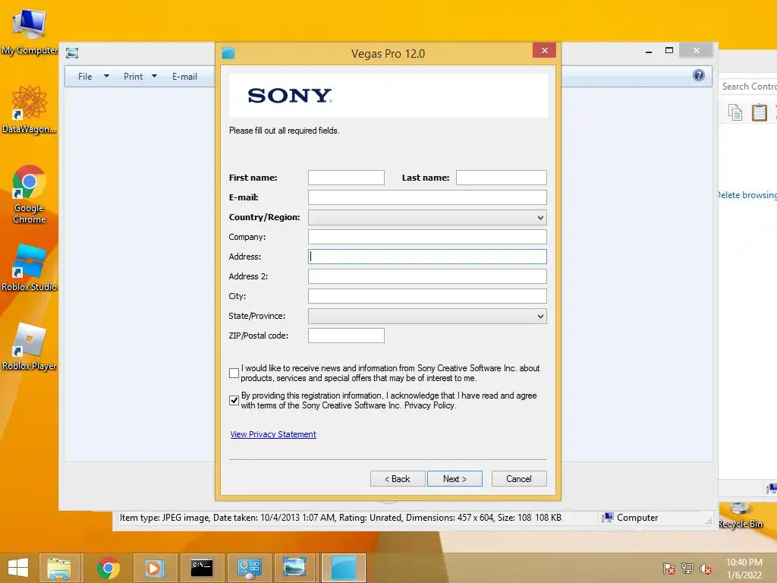This screenshot has height=583, width=777.
Task: Open the View Privacy Statement link
Action: (273, 434)
